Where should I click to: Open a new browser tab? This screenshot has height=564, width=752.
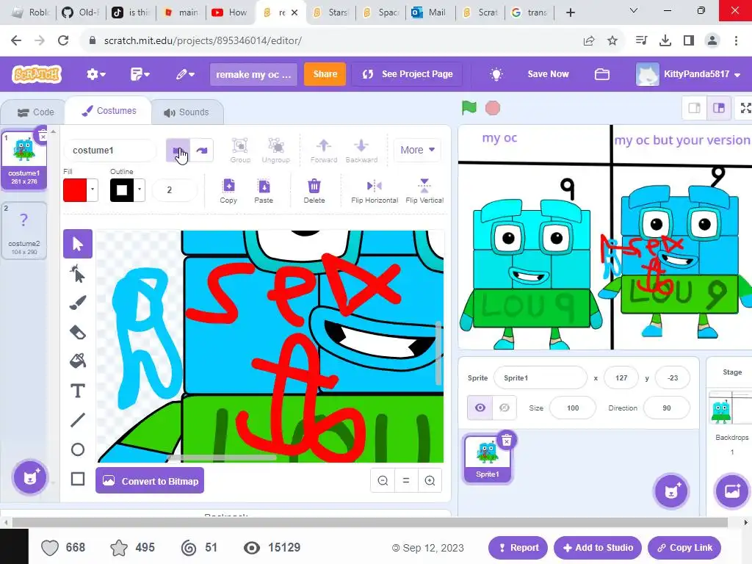point(570,12)
